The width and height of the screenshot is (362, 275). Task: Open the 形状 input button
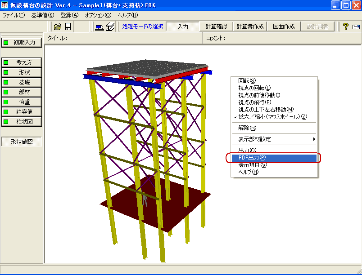click(x=22, y=72)
